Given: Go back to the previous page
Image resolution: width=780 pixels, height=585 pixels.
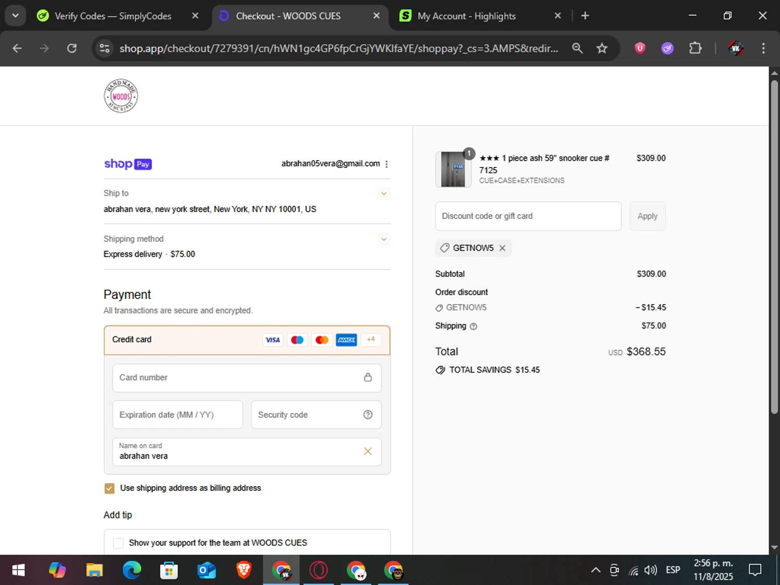Looking at the screenshot, I should coord(17,48).
